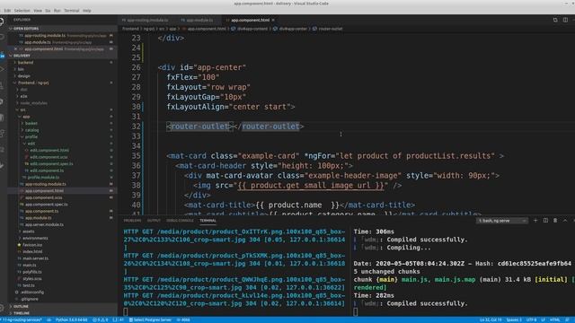The width and height of the screenshot is (575, 323).
Task: Add a new terminal with plus icon
Action: pos(535,221)
